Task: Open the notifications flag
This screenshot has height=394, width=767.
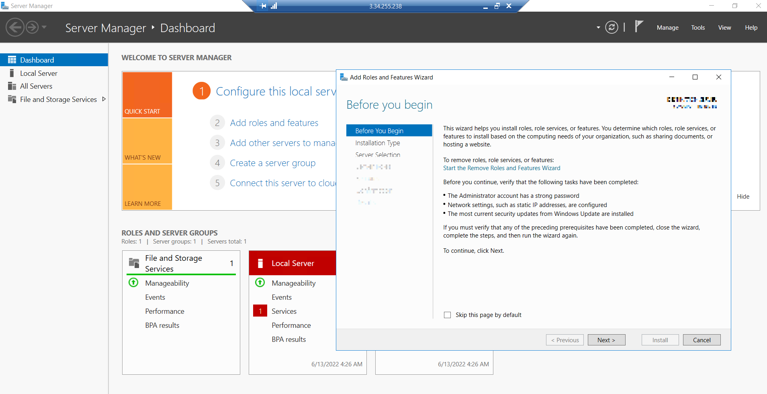Action: tap(639, 26)
